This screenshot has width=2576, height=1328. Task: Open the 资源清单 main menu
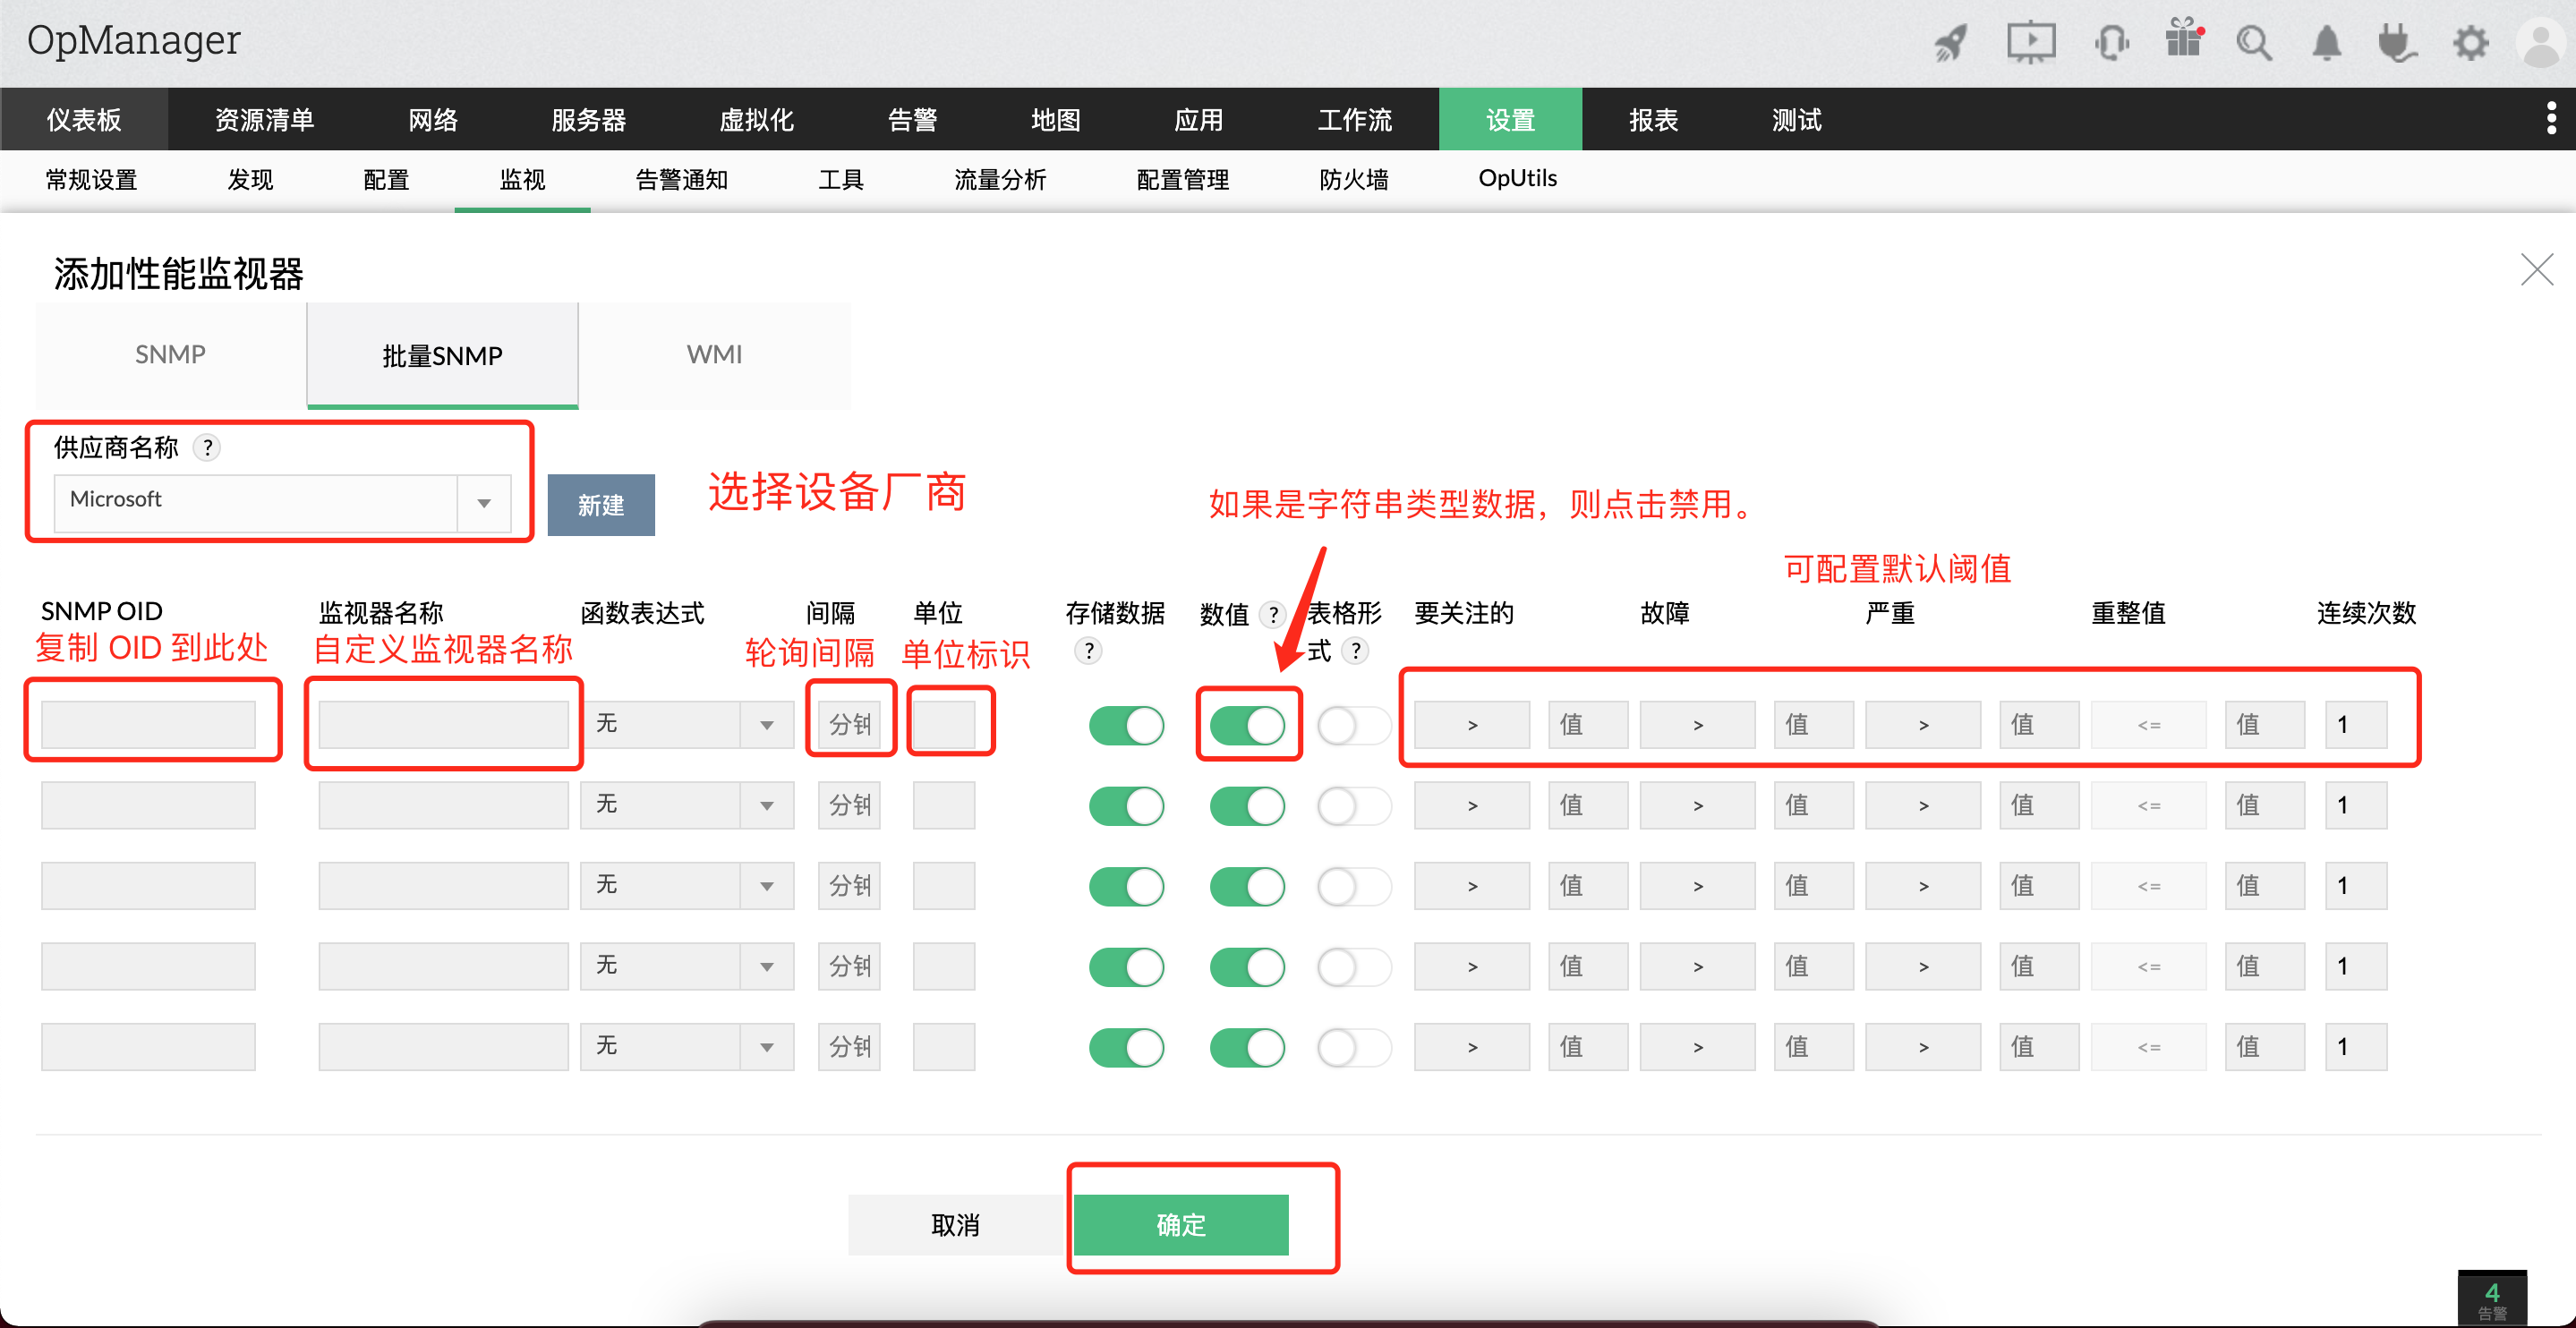264,119
